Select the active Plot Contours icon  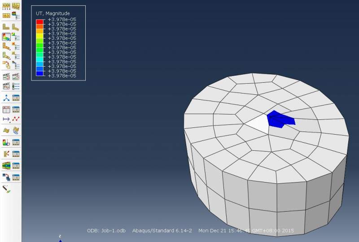coord(6,37)
